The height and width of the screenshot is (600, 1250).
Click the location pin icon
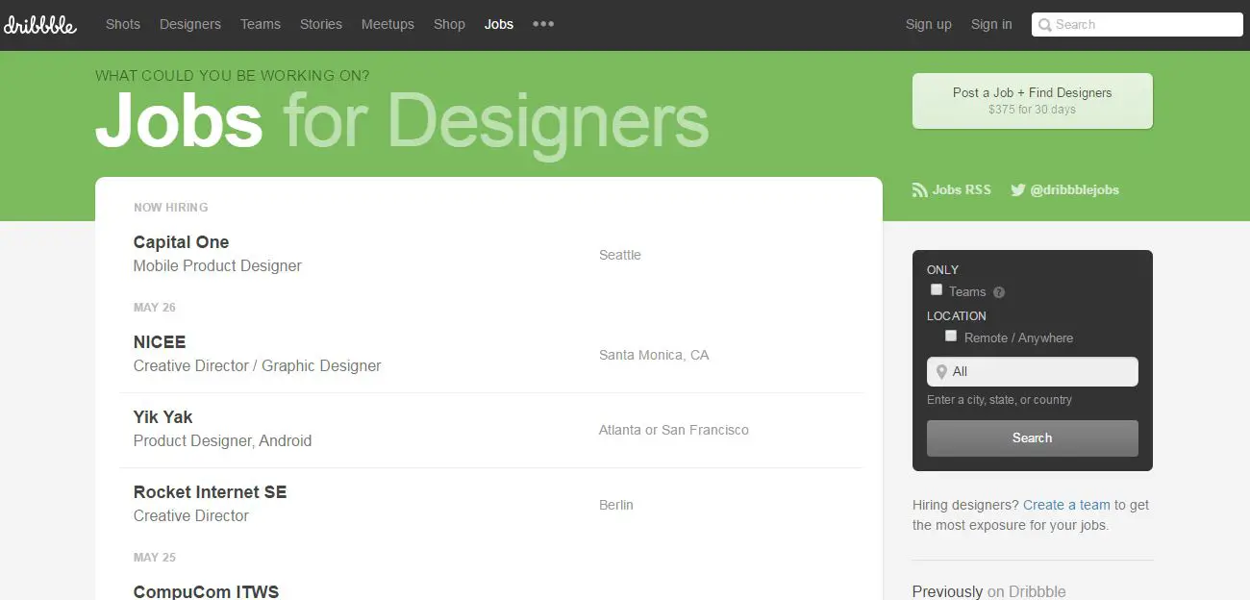(x=941, y=372)
